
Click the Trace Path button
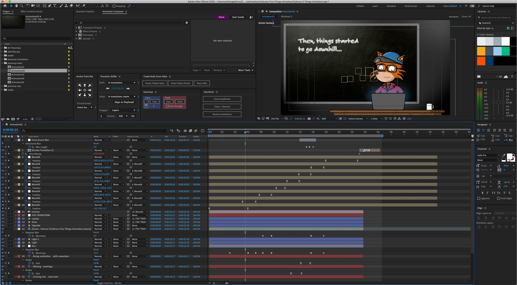point(202,83)
